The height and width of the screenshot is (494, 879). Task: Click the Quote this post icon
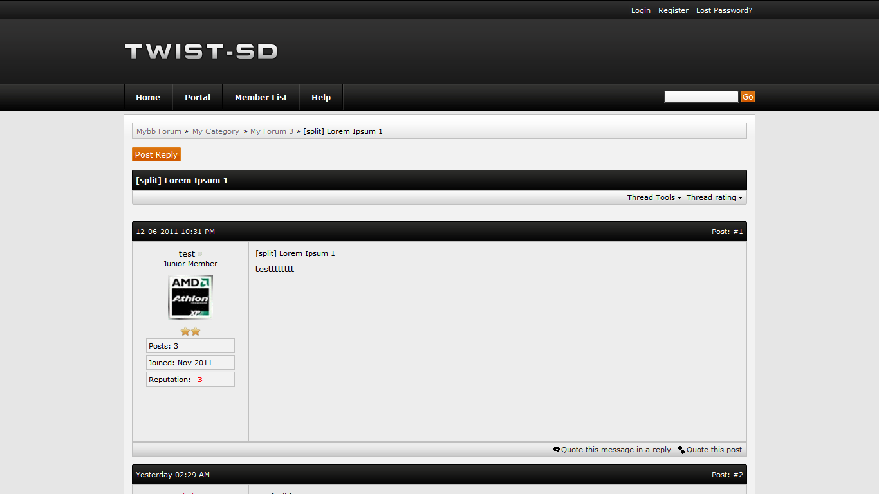point(681,450)
